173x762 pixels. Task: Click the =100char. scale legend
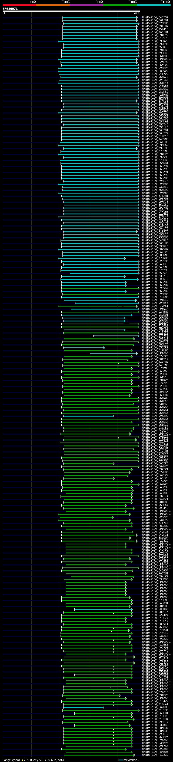coord(128,760)
